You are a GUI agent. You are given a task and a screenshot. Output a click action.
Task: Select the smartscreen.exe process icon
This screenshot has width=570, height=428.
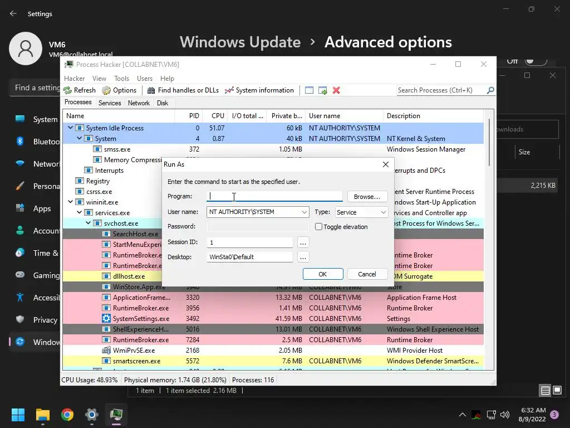coord(106,361)
